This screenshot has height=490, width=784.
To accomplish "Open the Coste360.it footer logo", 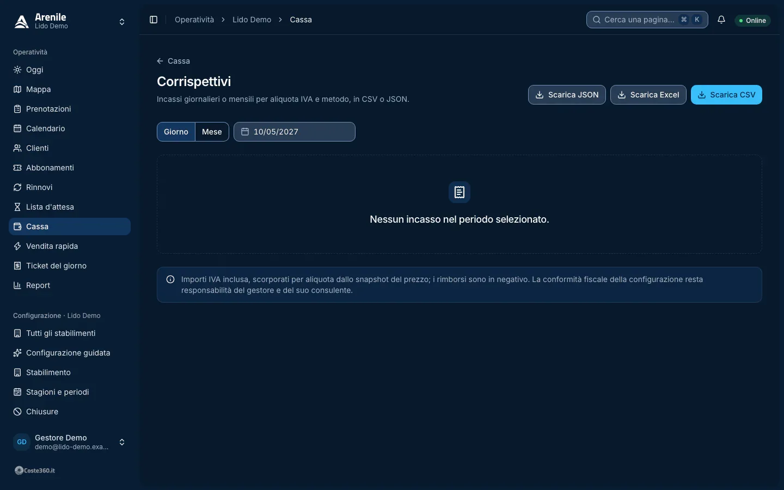I will pos(35,470).
